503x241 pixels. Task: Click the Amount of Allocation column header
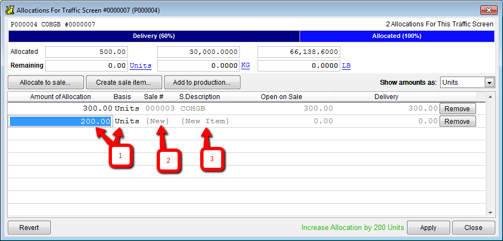(60, 97)
